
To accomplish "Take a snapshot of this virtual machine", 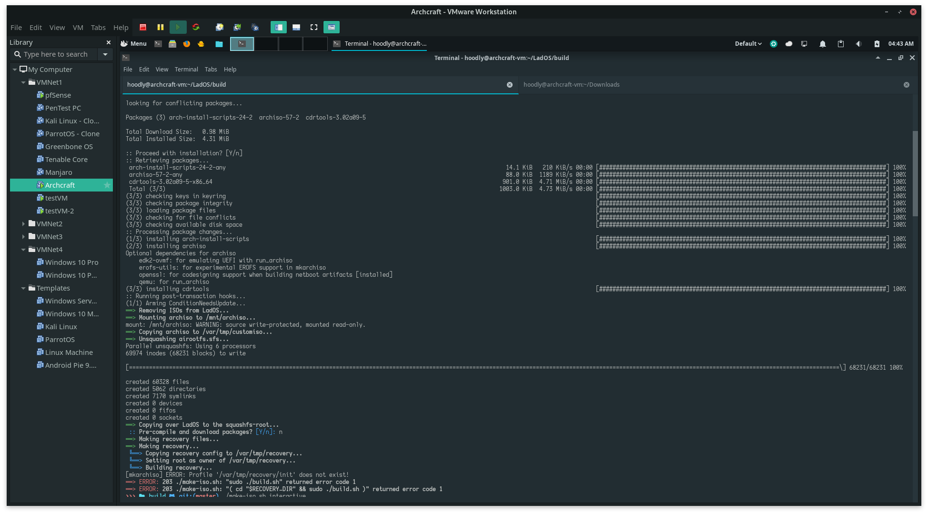I will pyautogui.click(x=220, y=27).
